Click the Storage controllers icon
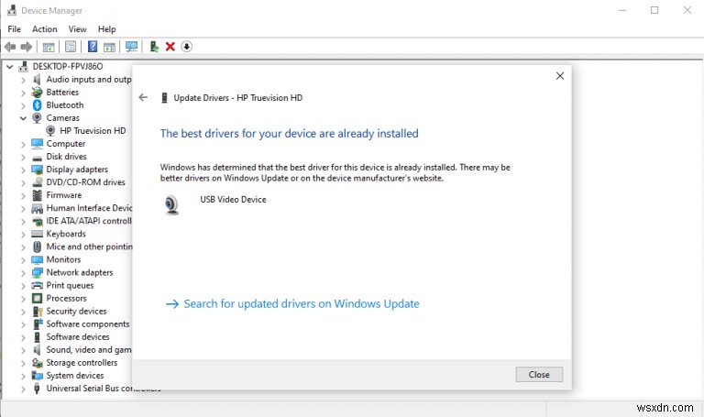704x417 pixels. click(37, 363)
